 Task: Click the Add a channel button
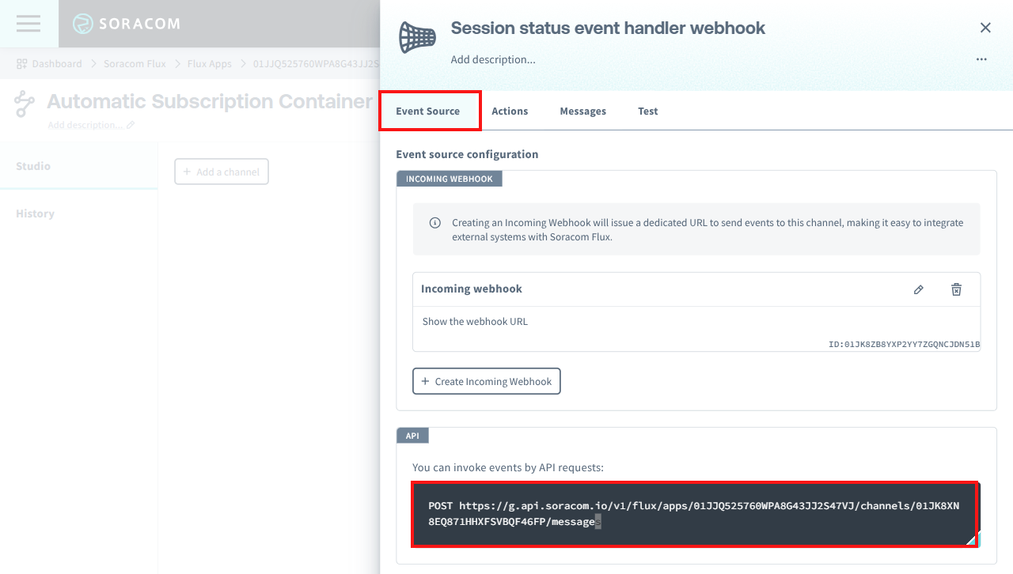(221, 171)
